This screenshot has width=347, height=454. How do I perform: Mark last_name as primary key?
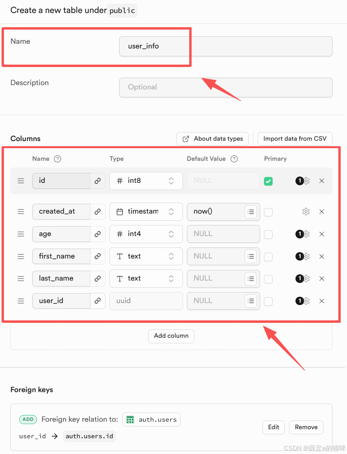point(268,279)
